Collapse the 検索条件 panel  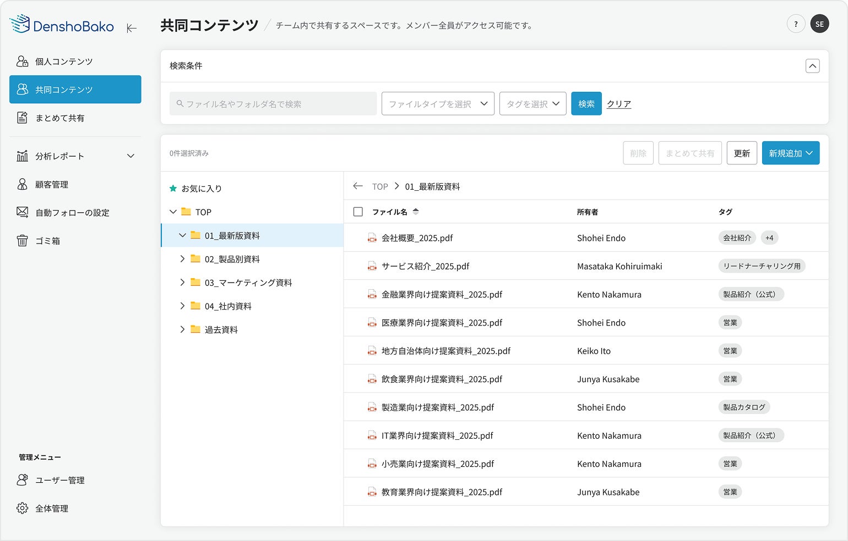(812, 66)
